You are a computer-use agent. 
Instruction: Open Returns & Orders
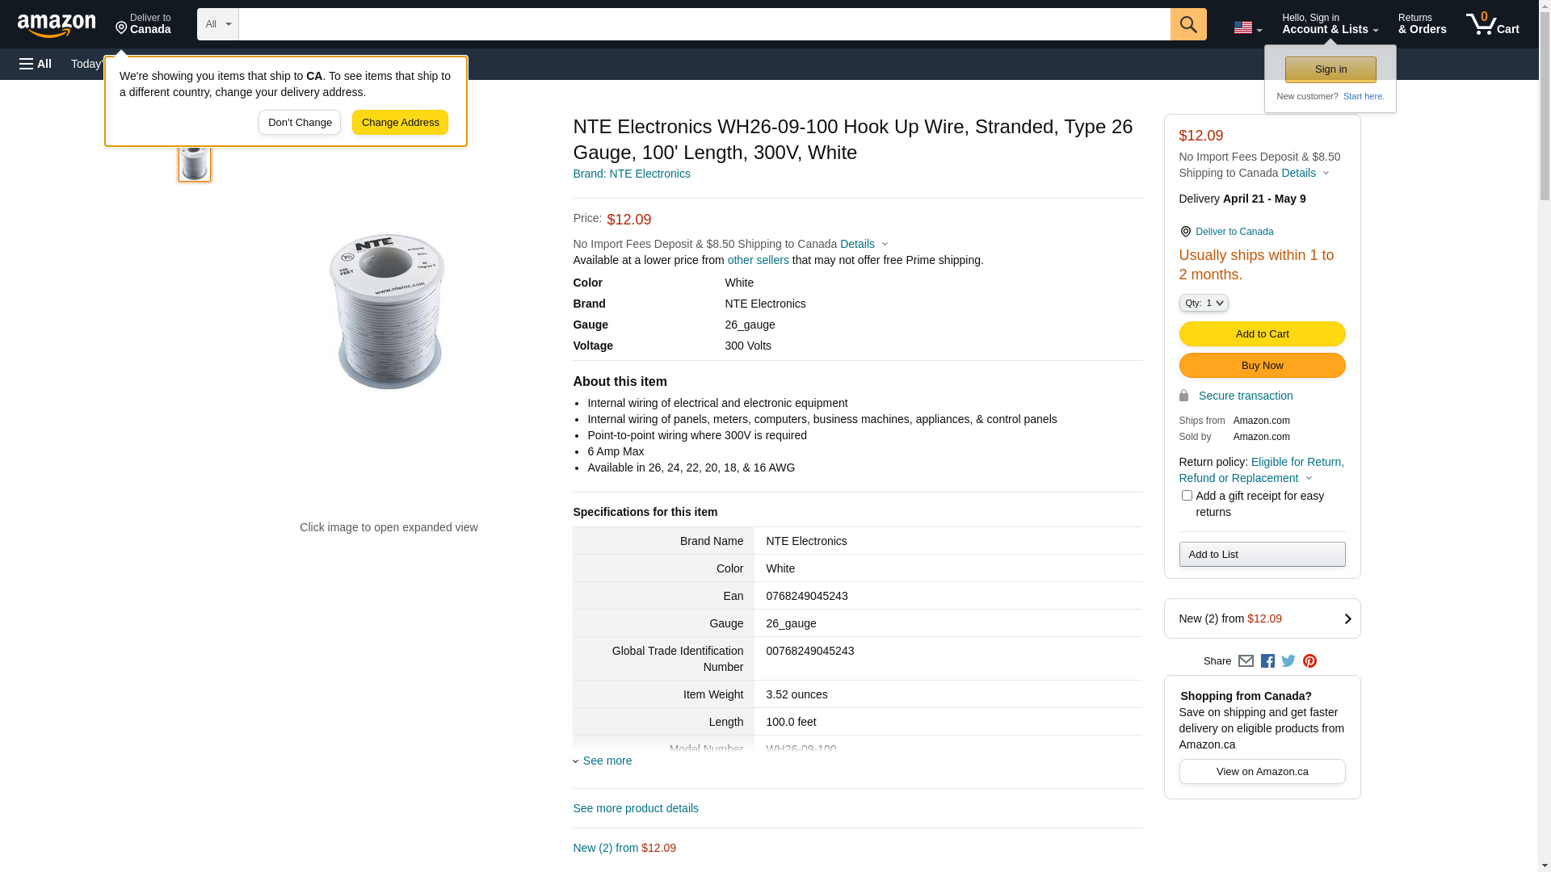tap(1422, 24)
